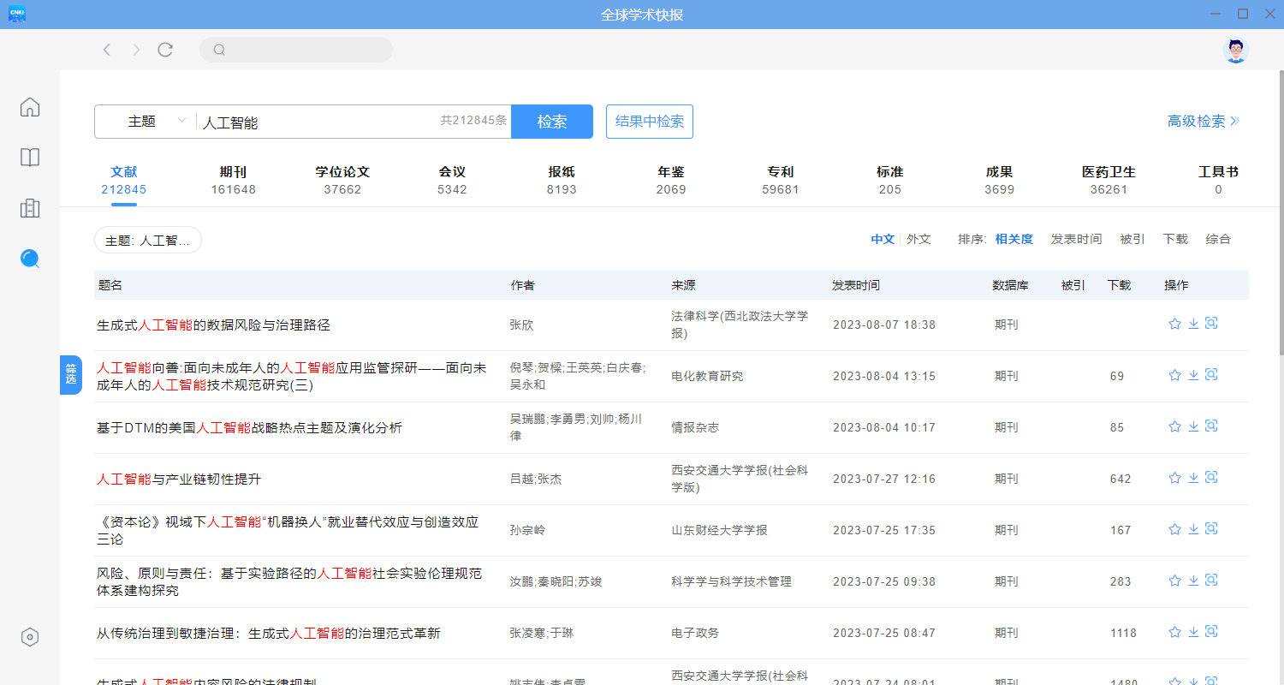Open the open-book icon in sidebar
The height and width of the screenshot is (685, 1284).
pos(30,158)
